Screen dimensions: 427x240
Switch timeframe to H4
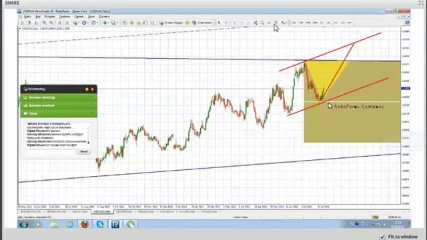(329, 23)
